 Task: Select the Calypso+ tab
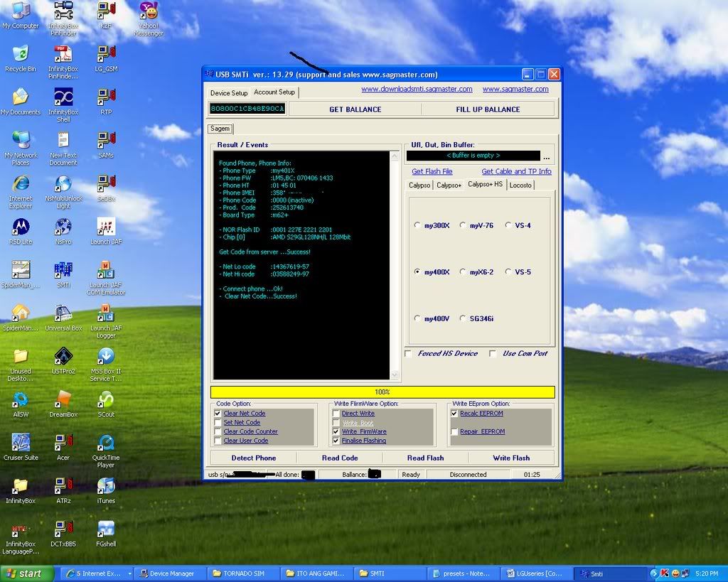449,185
